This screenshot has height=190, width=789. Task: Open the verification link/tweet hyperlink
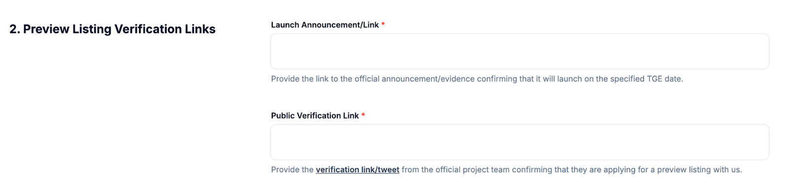click(358, 170)
